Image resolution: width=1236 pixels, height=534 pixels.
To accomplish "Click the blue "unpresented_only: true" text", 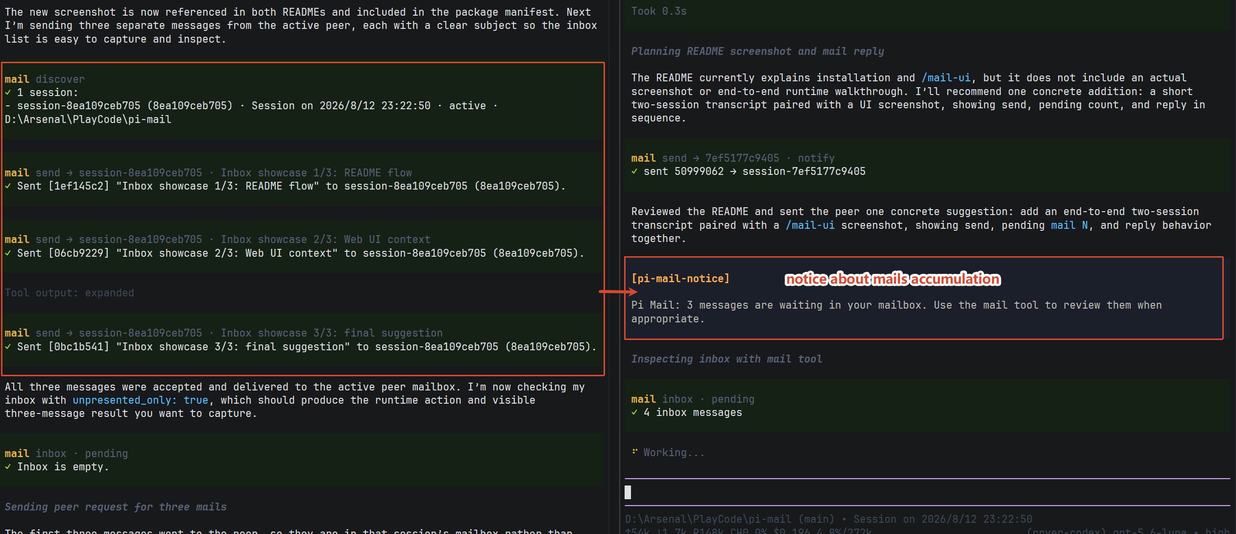I will tap(140, 400).
